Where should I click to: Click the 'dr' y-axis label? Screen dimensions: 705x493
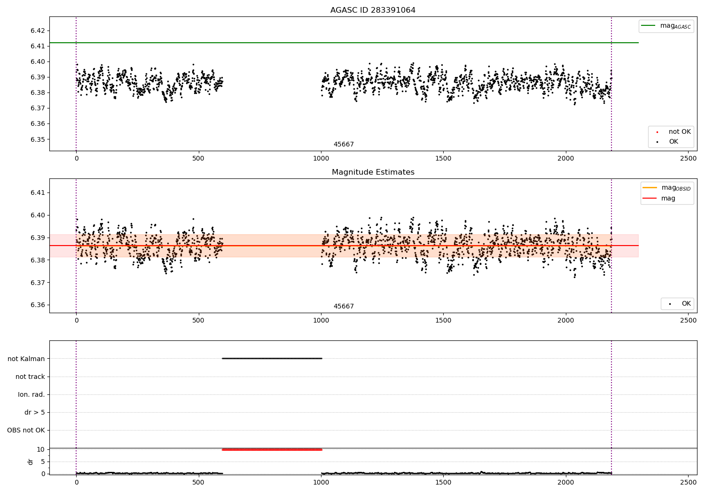tap(31, 462)
